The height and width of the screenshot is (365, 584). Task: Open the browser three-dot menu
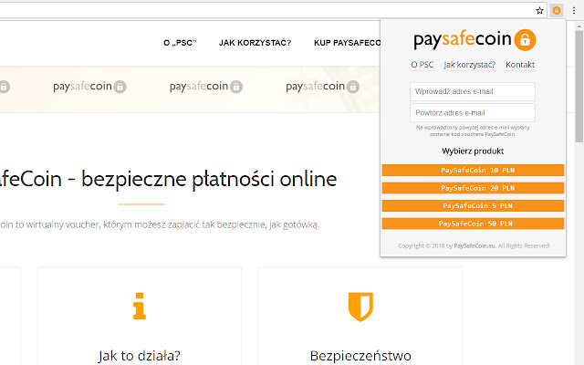pos(574,11)
